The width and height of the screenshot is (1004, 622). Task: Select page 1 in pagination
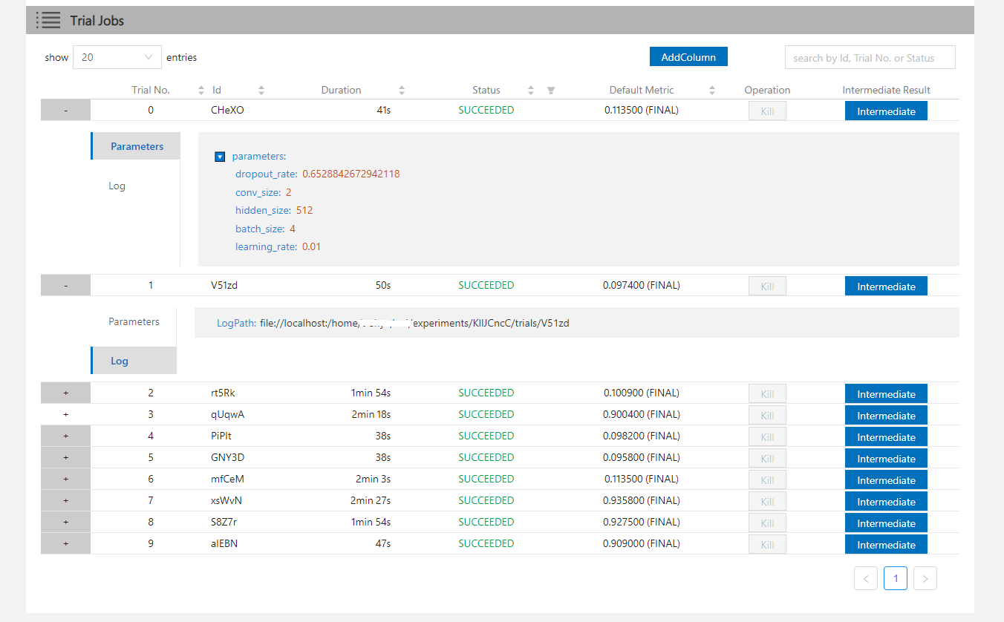[896, 578]
